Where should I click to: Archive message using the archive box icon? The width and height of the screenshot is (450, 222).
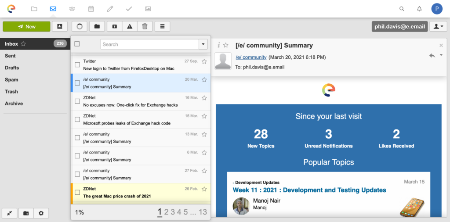(x=115, y=26)
